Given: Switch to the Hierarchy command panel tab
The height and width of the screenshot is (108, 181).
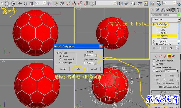Looking at the screenshot, I should 163,10.
